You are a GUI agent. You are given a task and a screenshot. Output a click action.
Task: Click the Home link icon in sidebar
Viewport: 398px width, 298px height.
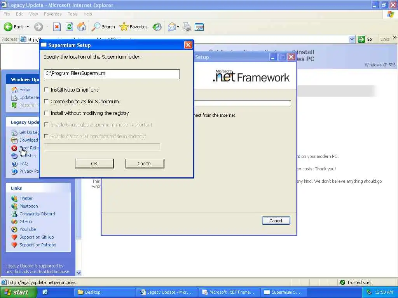click(14, 90)
